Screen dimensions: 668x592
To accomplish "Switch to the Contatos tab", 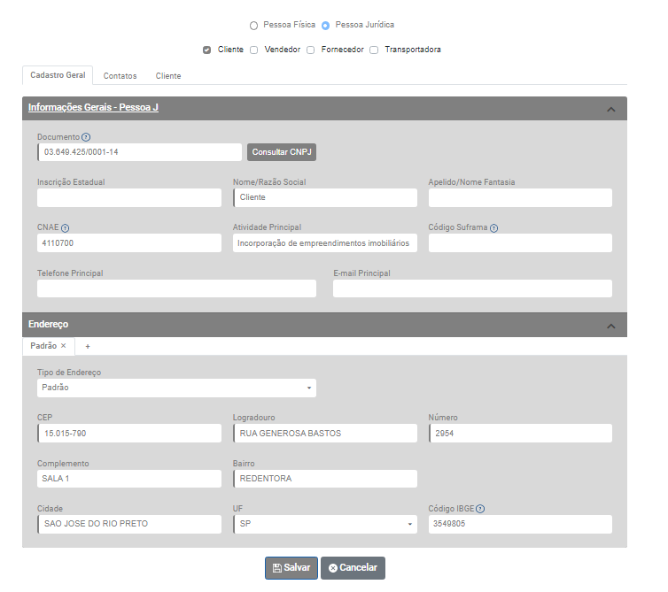I will pyautogui.click(x=120, y=76).
